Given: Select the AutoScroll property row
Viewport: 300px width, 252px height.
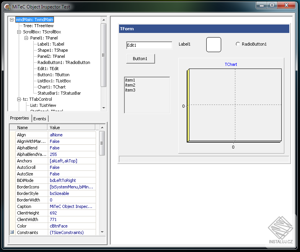Looking at the screenshot, I should [x=55, y=167].
